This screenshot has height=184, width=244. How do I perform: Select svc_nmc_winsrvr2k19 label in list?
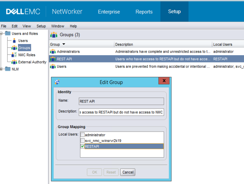click(103, 141)
